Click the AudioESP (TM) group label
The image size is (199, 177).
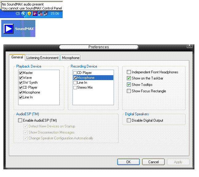pos(28,114)
